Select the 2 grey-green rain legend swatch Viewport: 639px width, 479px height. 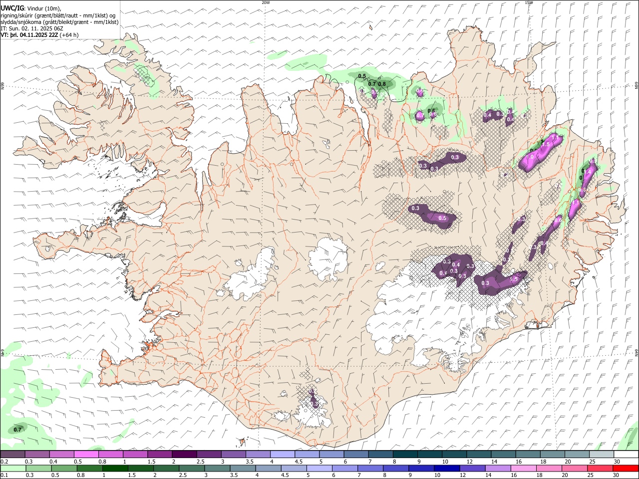[166, 468]
